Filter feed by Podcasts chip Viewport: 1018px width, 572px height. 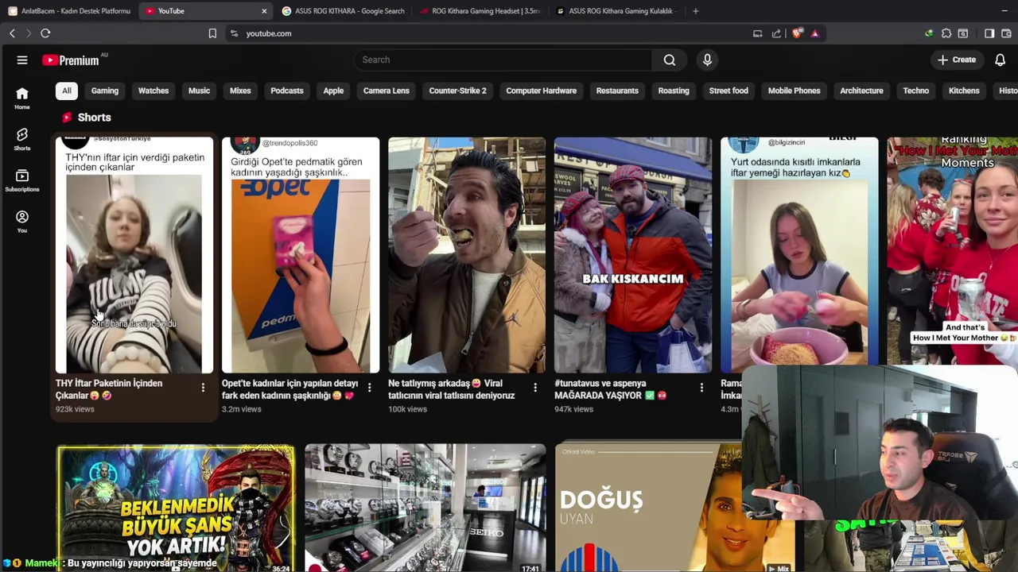tap(287, 91)
